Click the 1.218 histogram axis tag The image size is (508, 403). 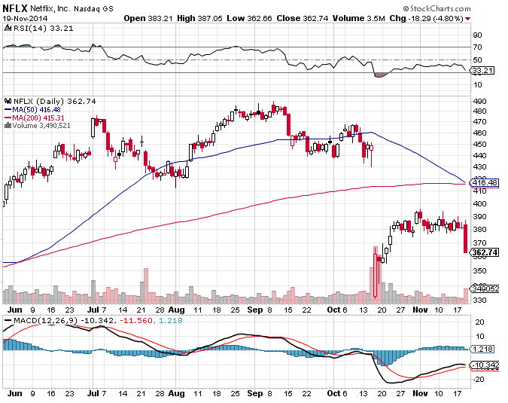[x=482, y=350]
